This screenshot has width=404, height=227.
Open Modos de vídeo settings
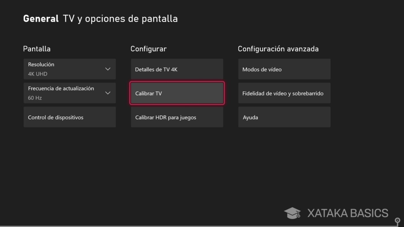pyautogui.click(x=284, y=69)
